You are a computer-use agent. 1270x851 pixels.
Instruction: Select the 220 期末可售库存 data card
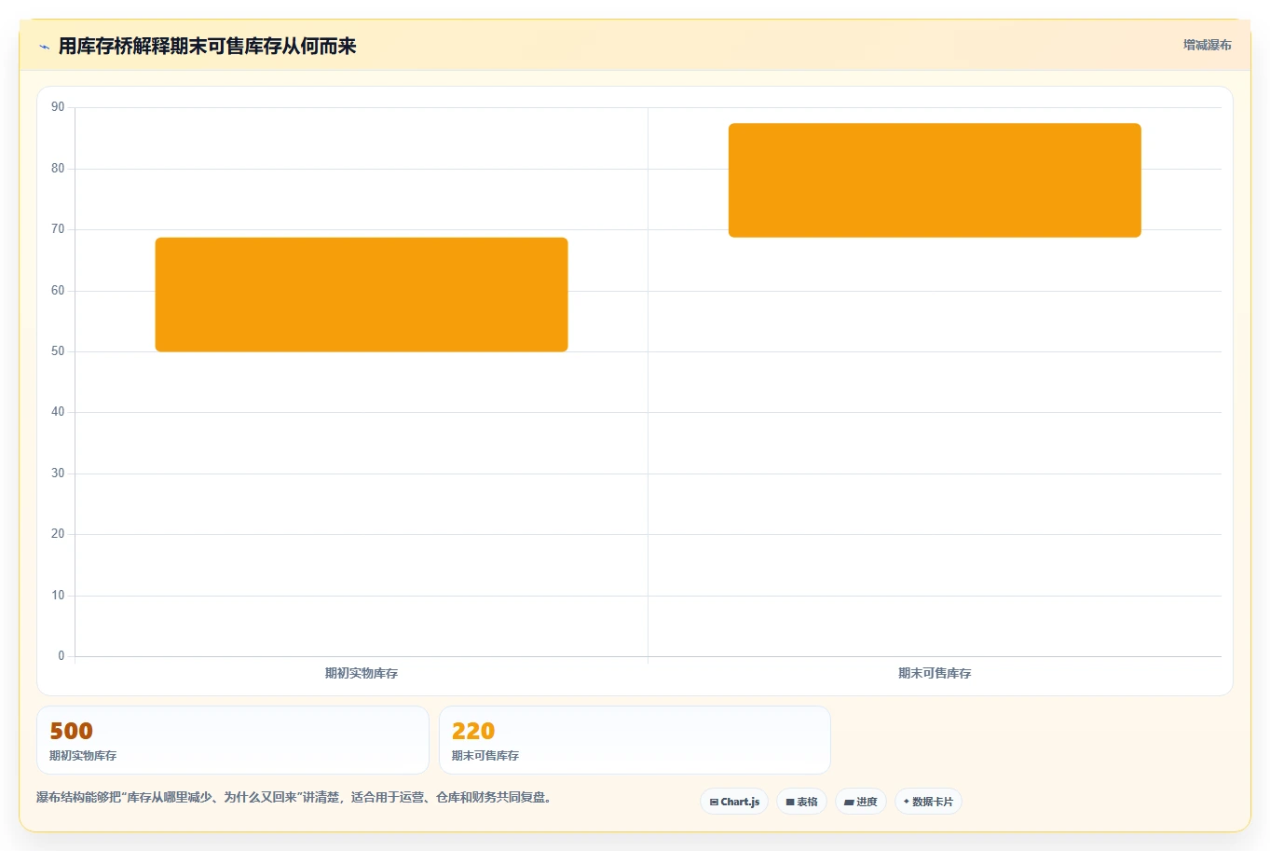pos(635,740)
